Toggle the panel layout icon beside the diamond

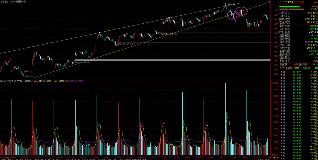point(269,2)
